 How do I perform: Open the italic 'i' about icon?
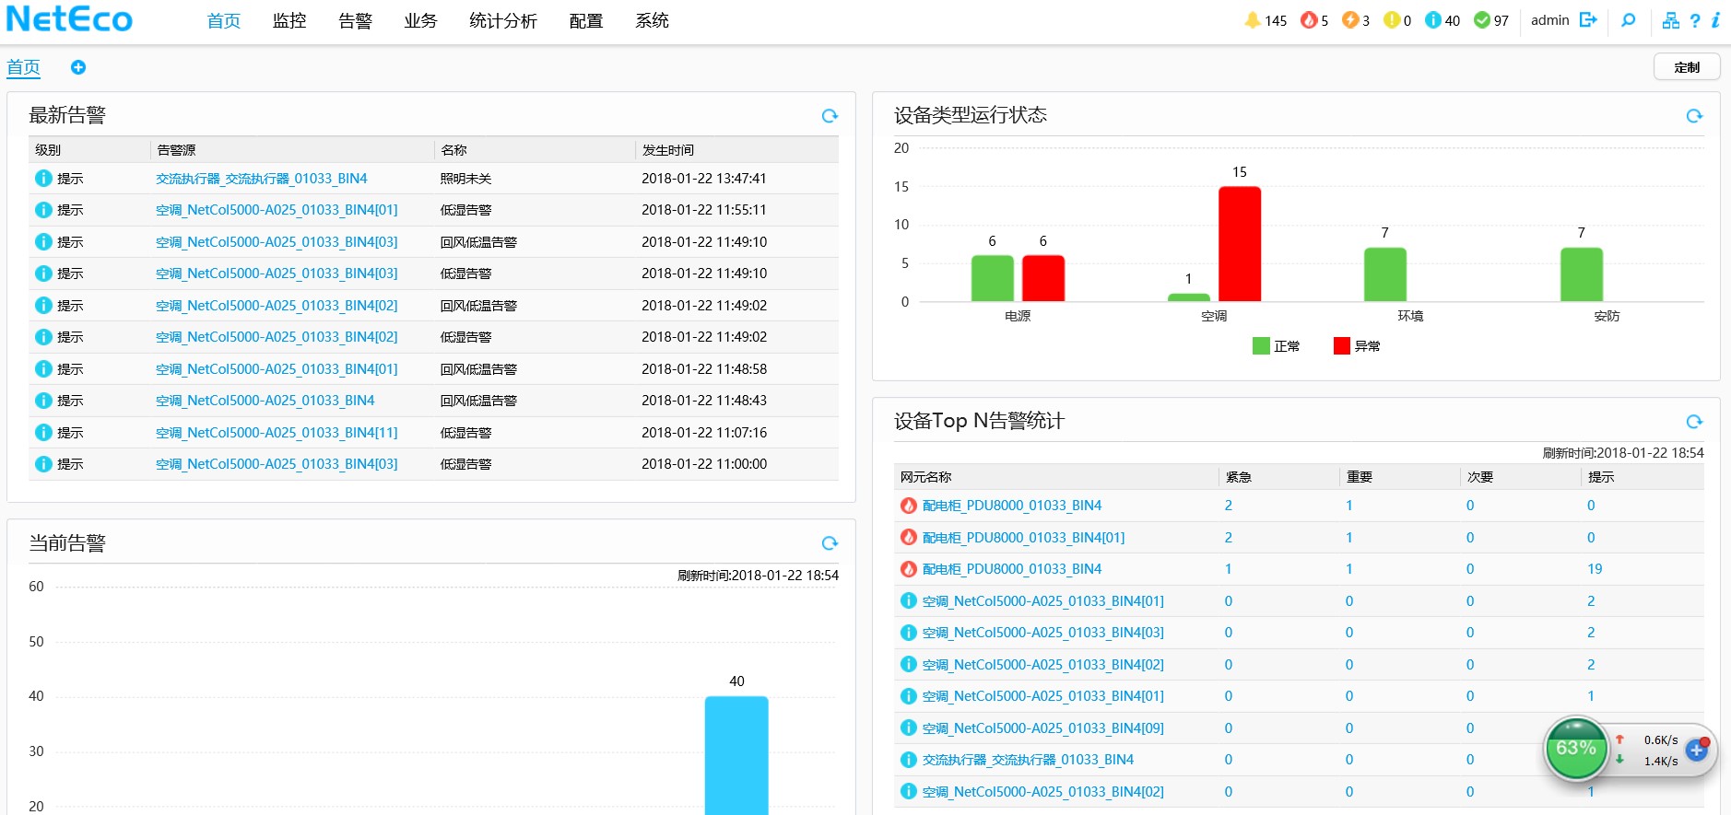pos(1715,20)
